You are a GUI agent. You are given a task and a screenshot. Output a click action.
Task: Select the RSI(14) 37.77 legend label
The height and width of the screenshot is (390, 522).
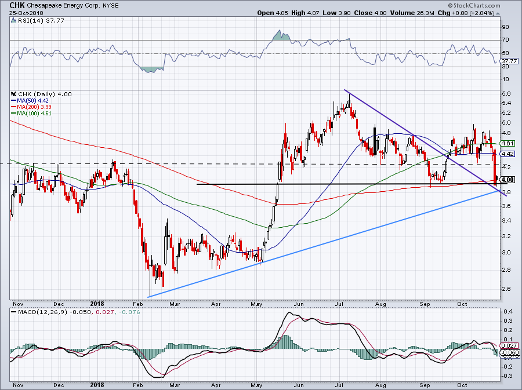(41, 21)
